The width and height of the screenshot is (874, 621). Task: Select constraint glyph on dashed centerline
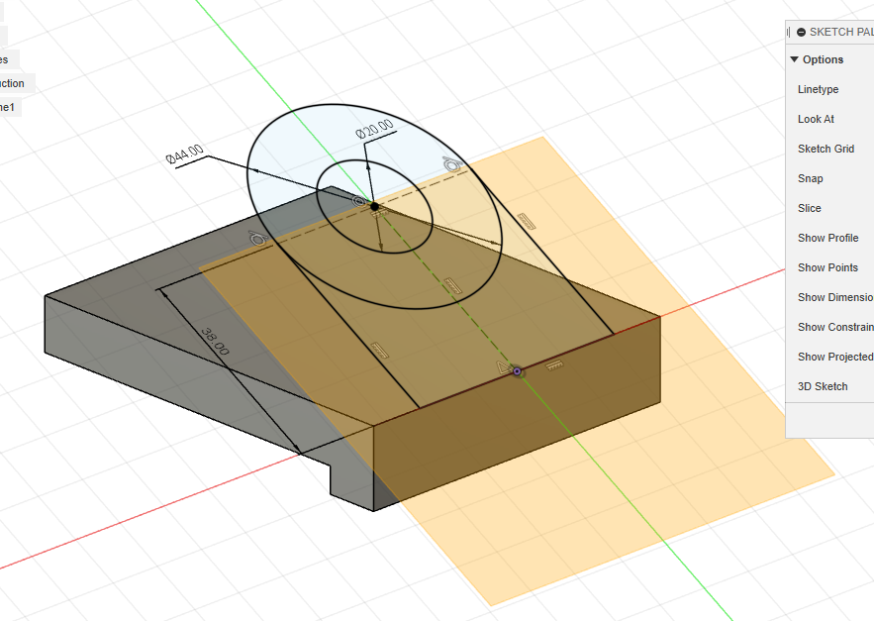(x=451, y=285)
